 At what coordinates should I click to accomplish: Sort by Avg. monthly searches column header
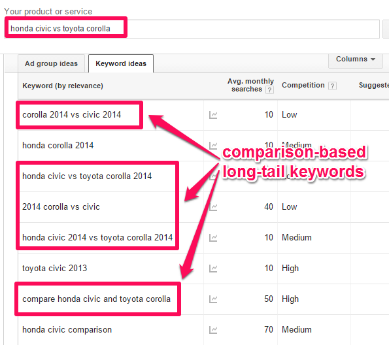250,85
